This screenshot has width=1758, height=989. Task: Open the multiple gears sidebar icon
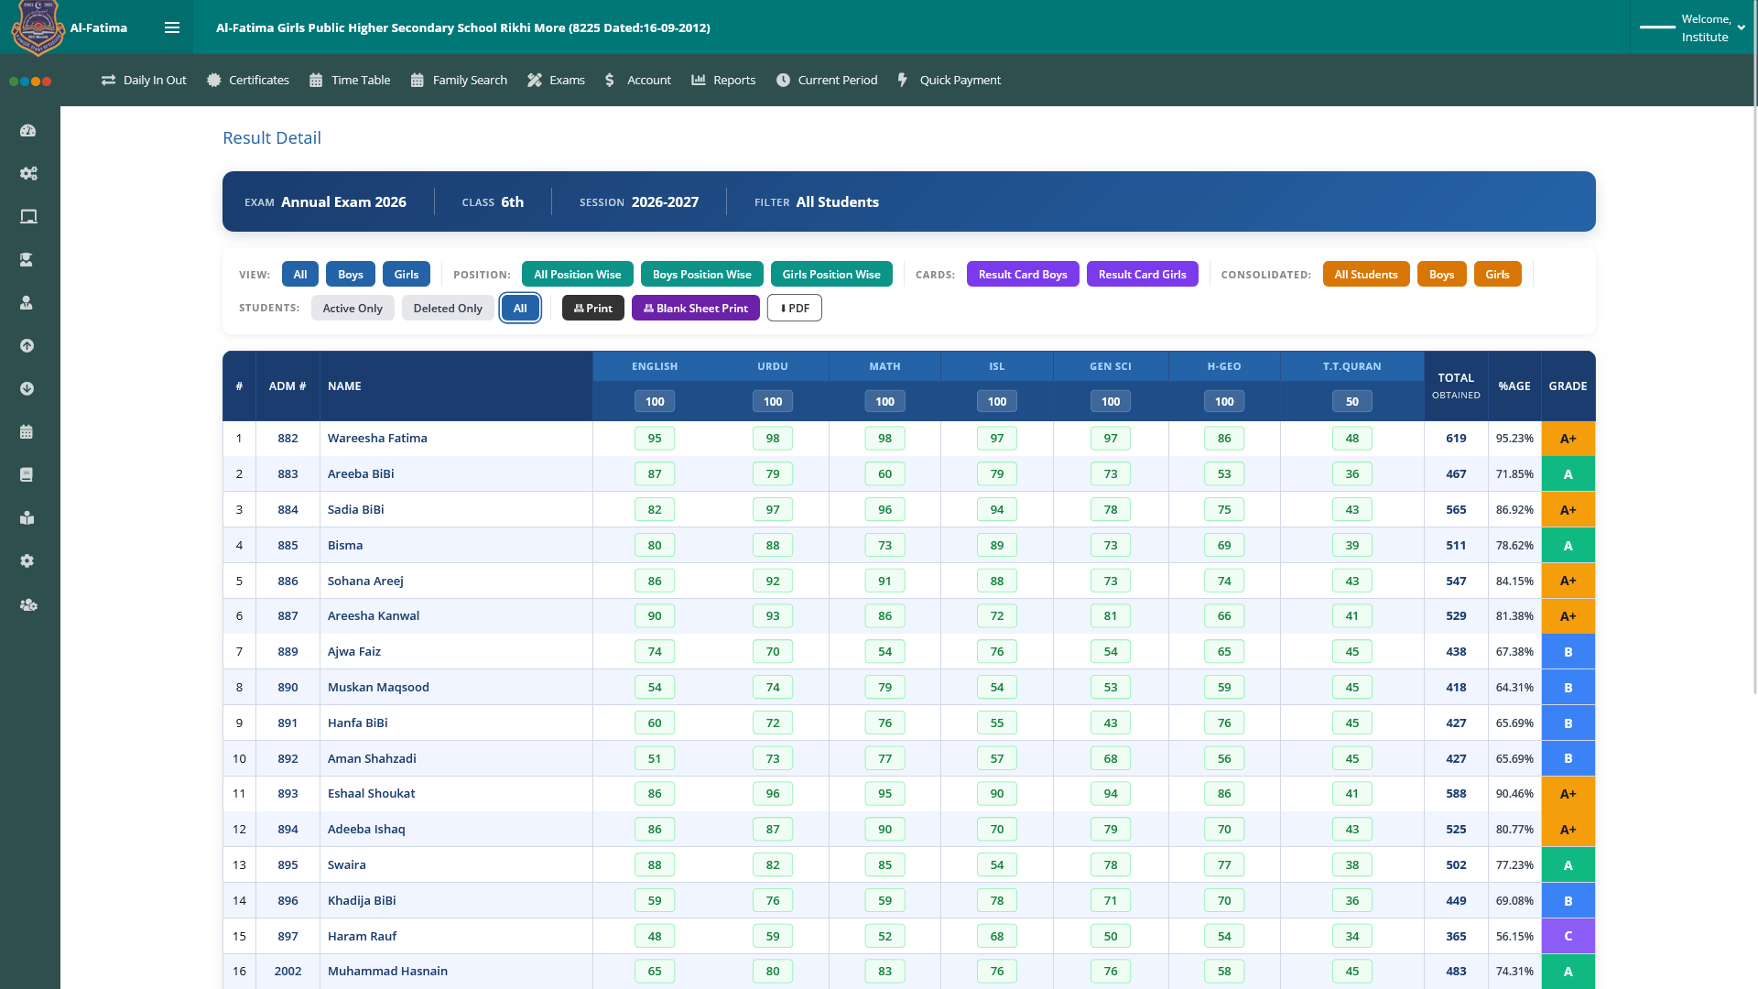pyautogui.click(x=27, y=174)
